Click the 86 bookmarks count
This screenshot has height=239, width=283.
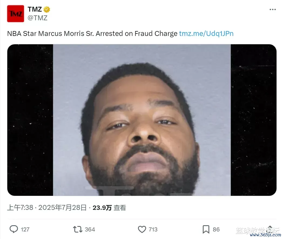click(216, 230)
